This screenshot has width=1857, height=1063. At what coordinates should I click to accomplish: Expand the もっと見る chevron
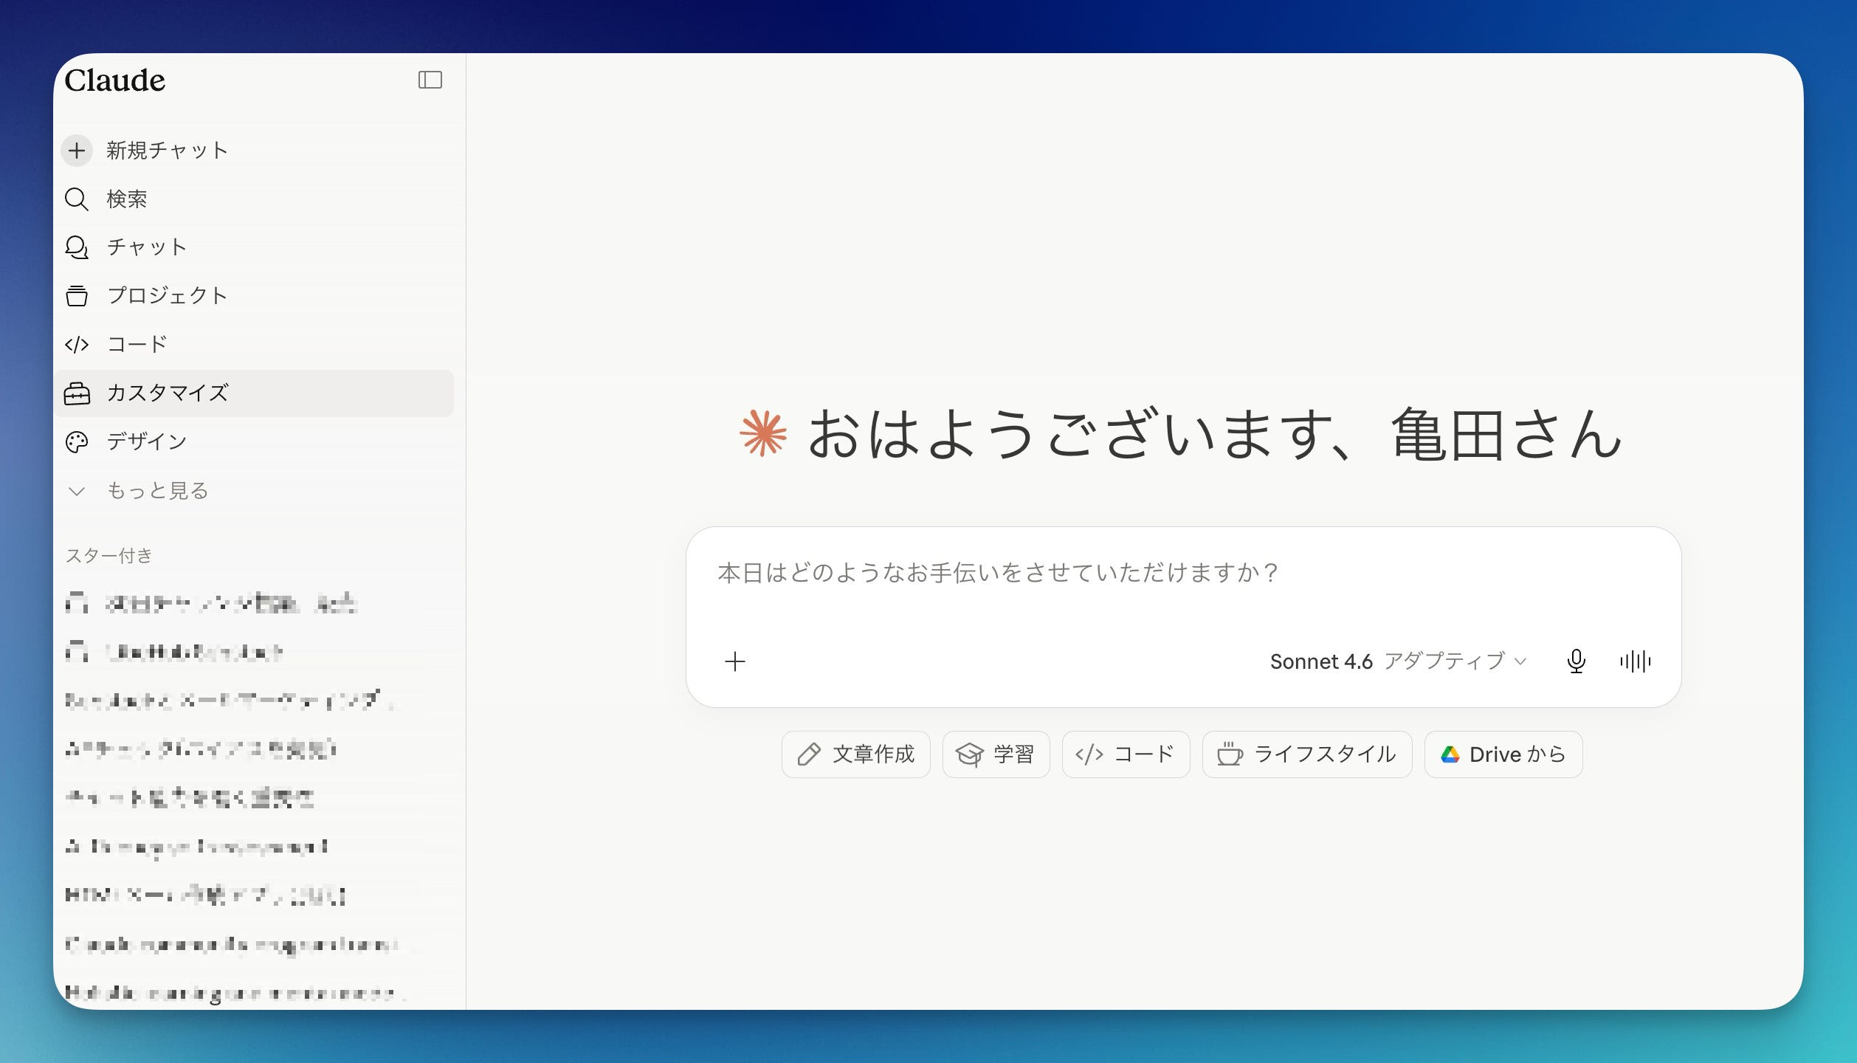tap(77, 491)
